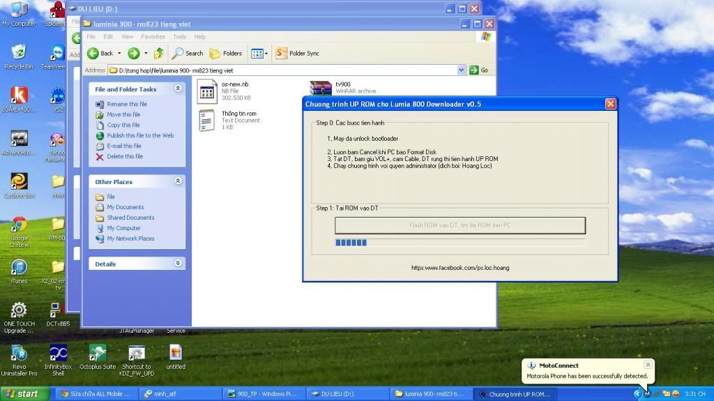Open My Computer desktop icon
Viewport: 714px width, 401px height.
pos(18,15)
